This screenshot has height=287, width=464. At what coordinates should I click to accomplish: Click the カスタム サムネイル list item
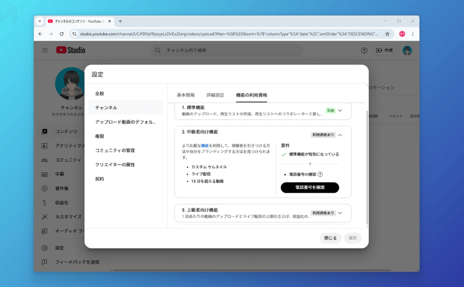[209, 167]
